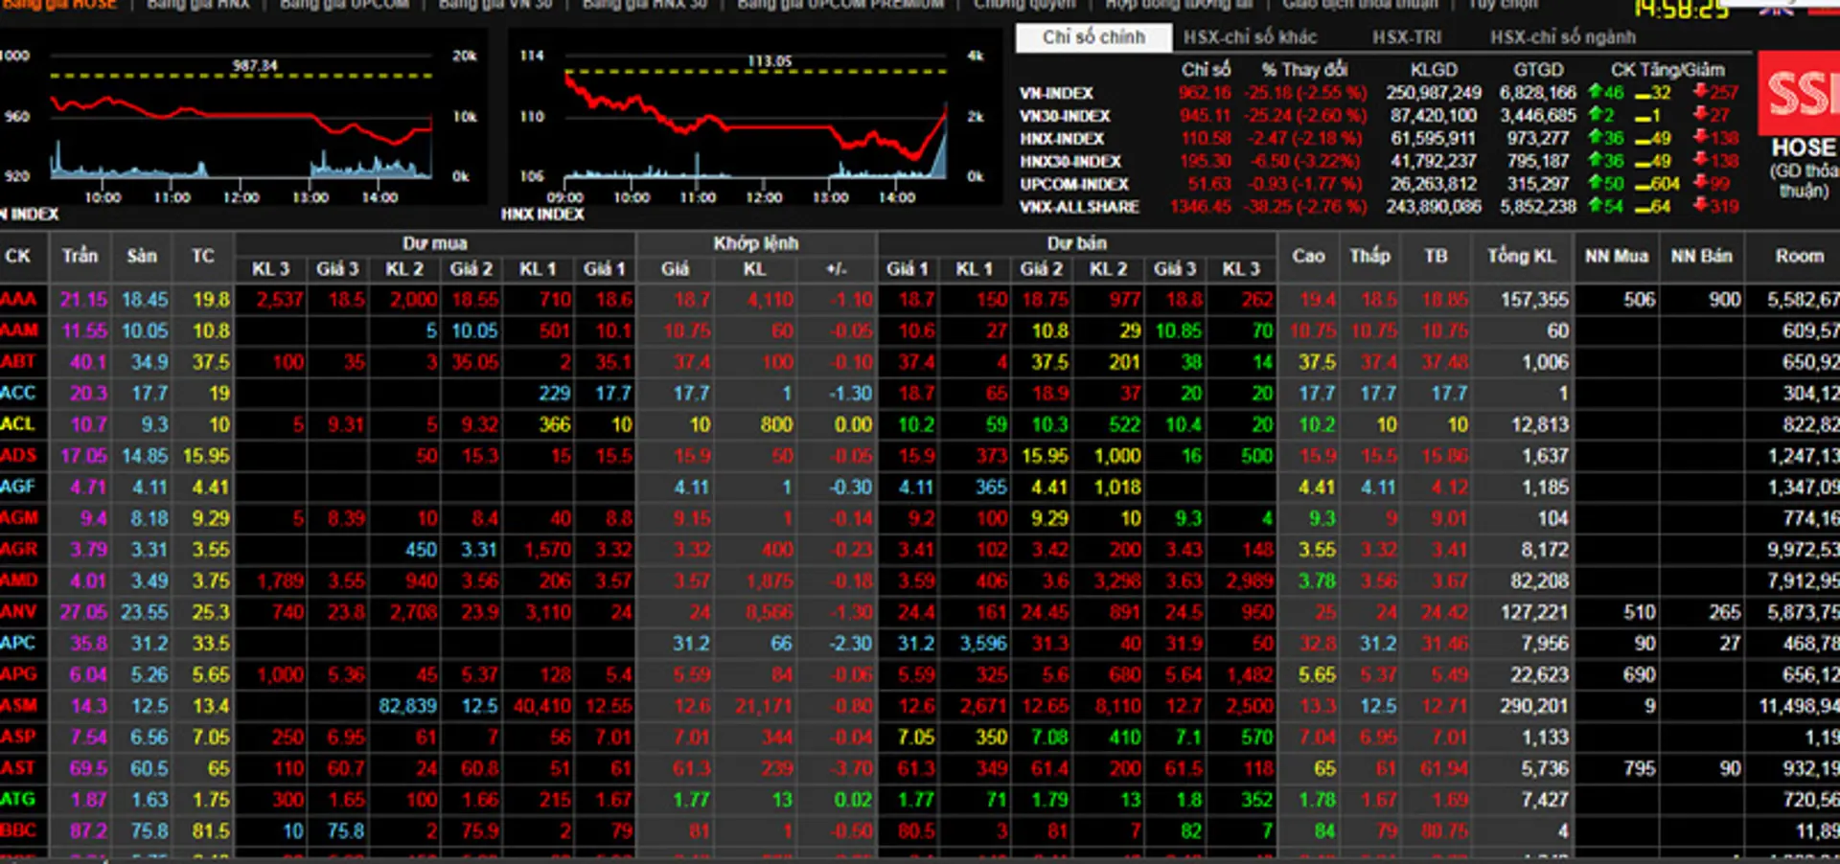
Task: Click the CK column header
Action: point(18,256)
